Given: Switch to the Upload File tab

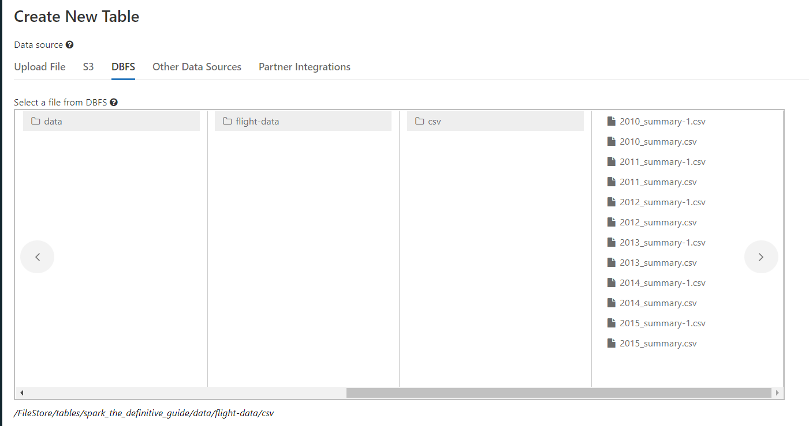Looking at the screenshot, I should pyautogui.click(x=40, y=67).
